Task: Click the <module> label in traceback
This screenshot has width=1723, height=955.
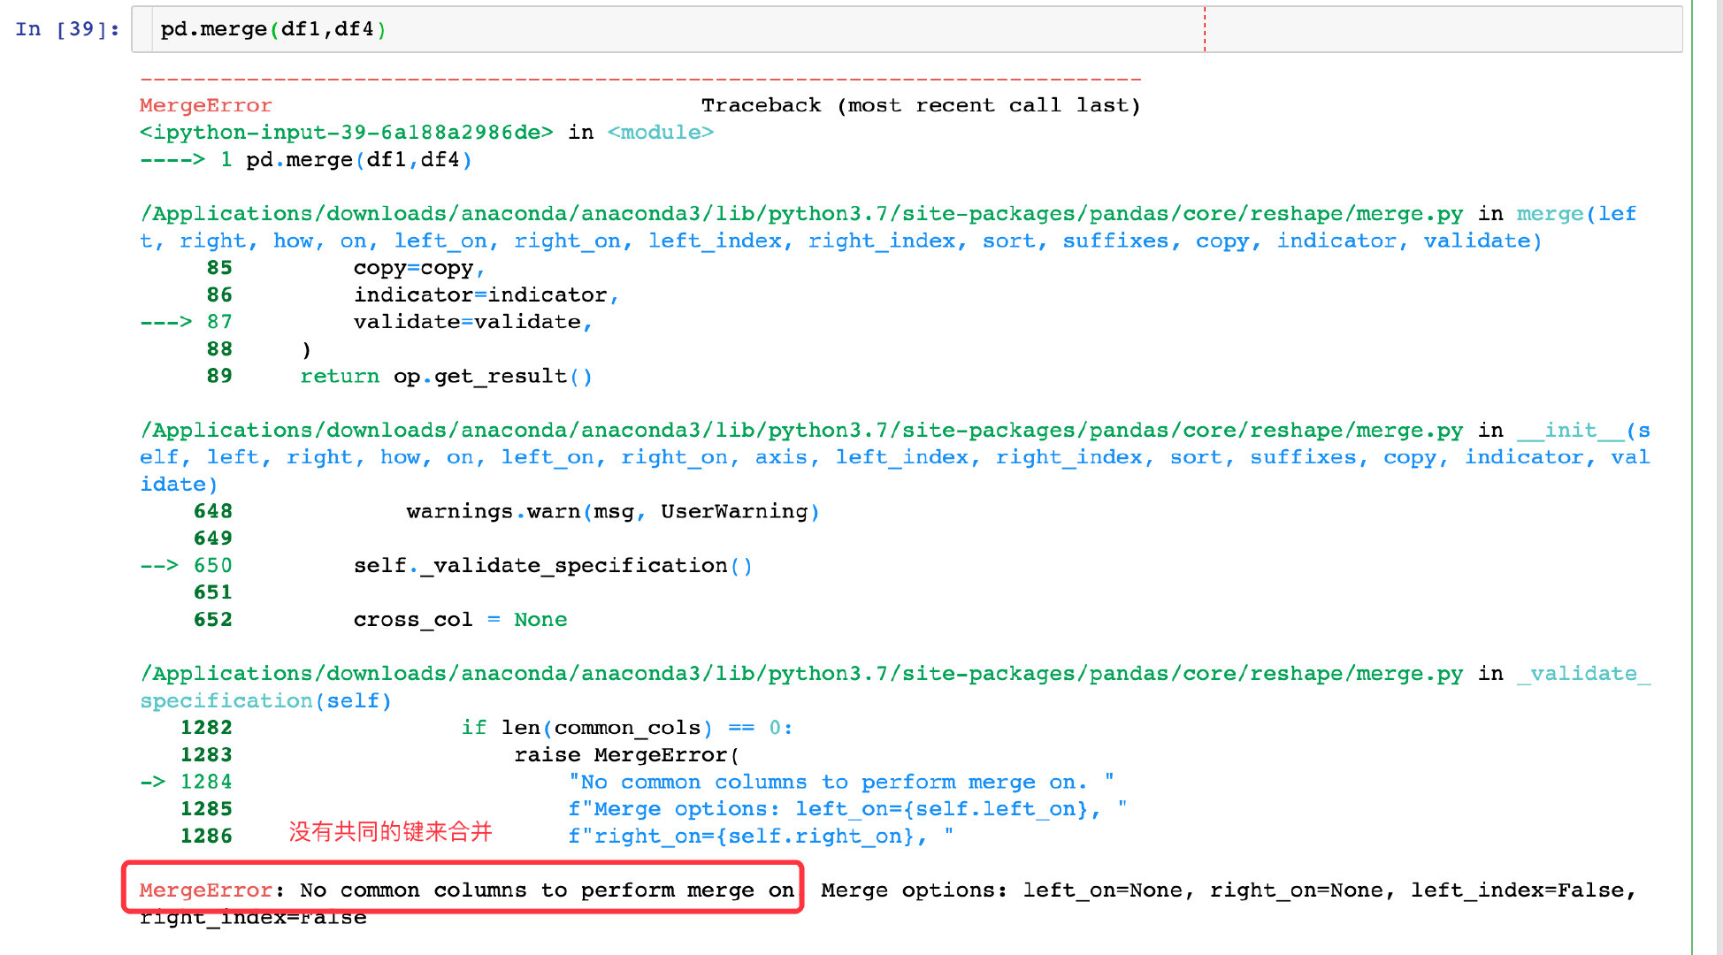Action: pyautogui.click(x=660, y=133)
